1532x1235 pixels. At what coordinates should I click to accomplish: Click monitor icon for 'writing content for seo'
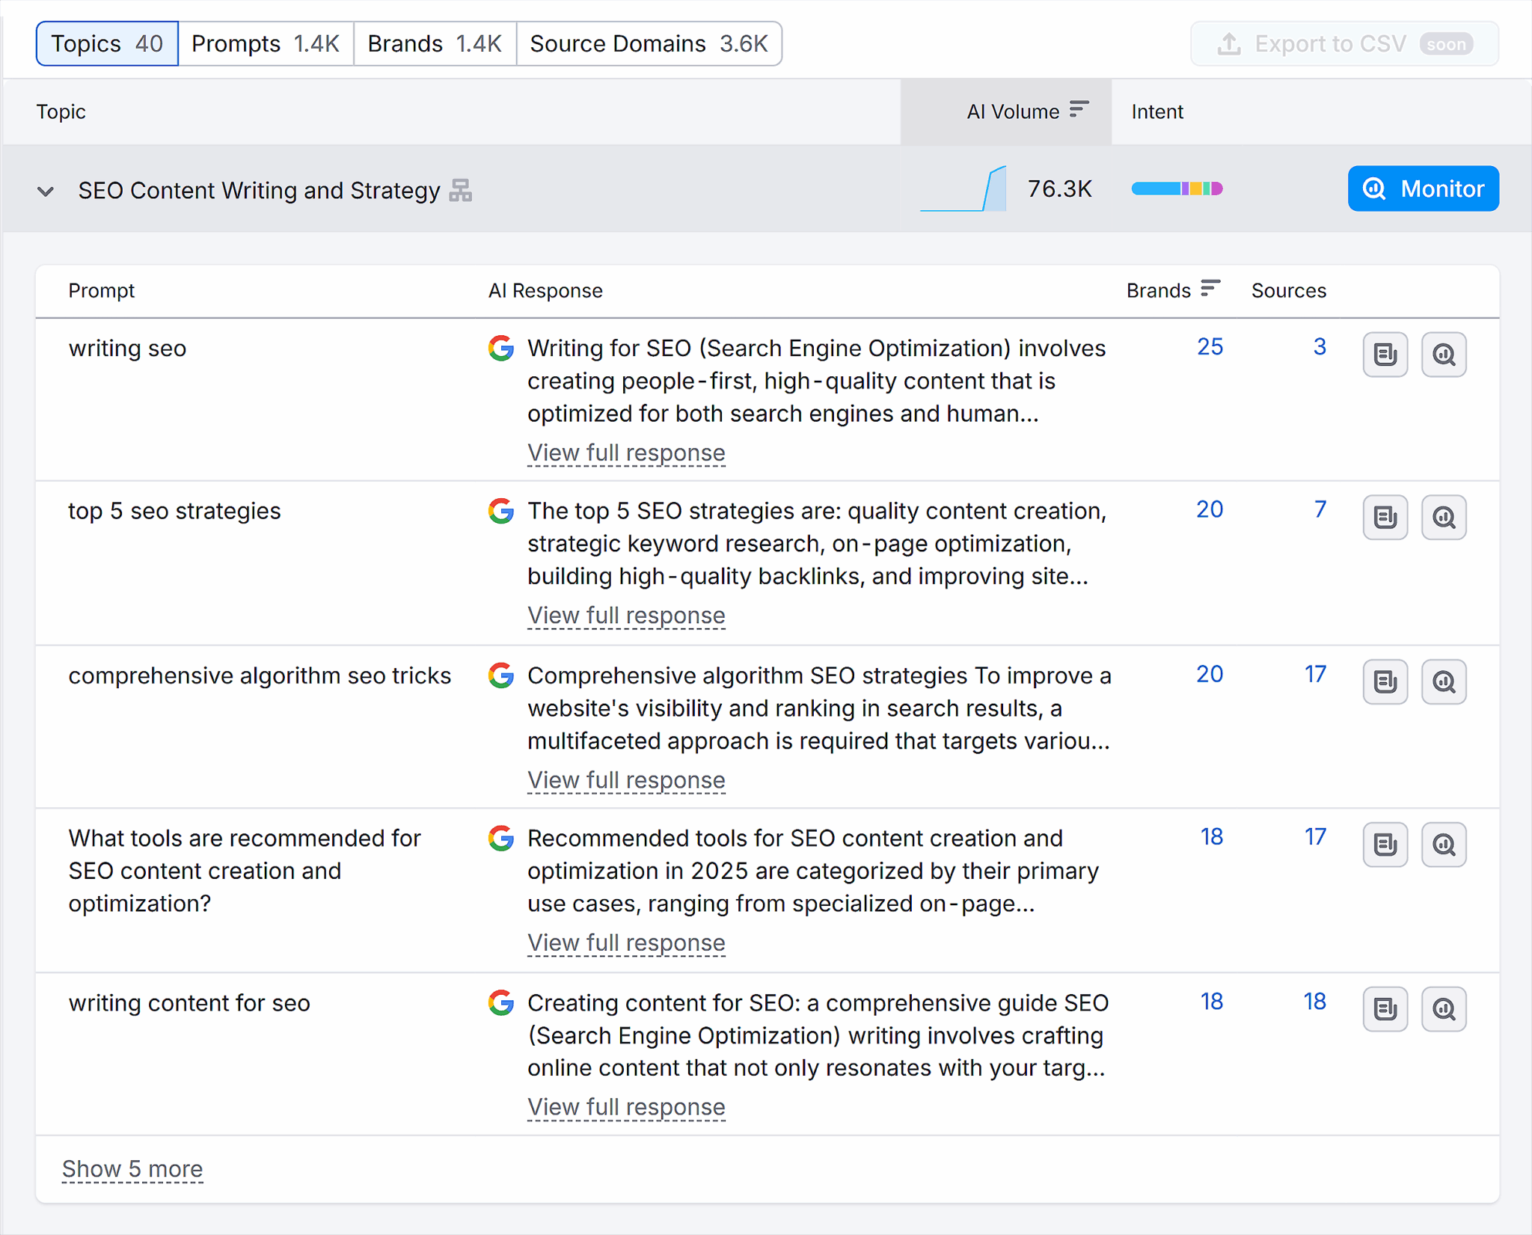click(1444, 1009)
